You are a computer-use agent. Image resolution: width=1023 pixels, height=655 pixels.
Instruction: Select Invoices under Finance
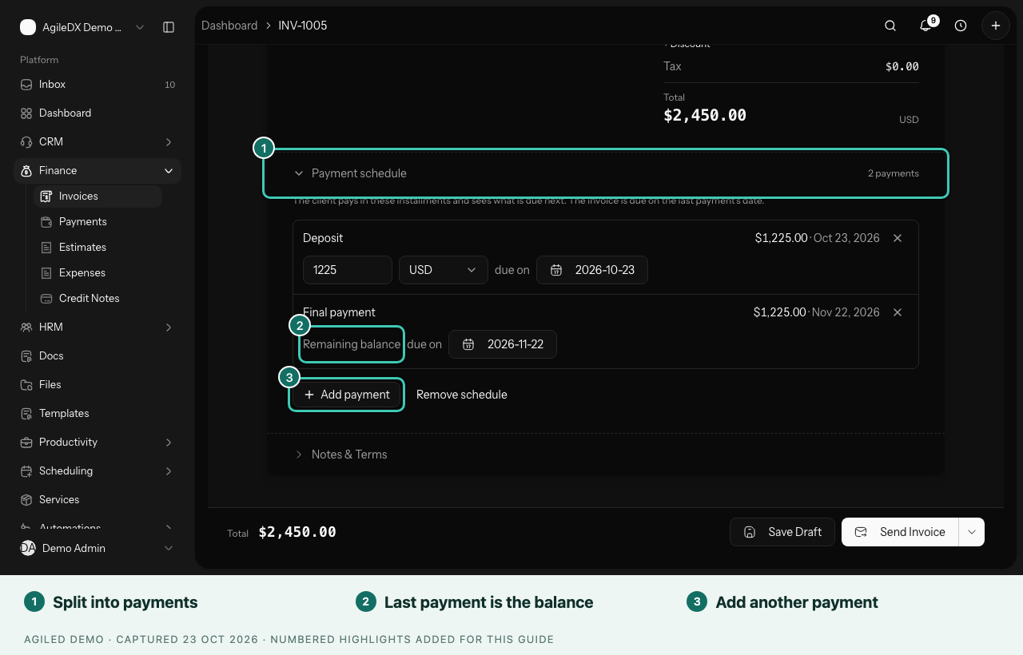(x=98, y=196)
